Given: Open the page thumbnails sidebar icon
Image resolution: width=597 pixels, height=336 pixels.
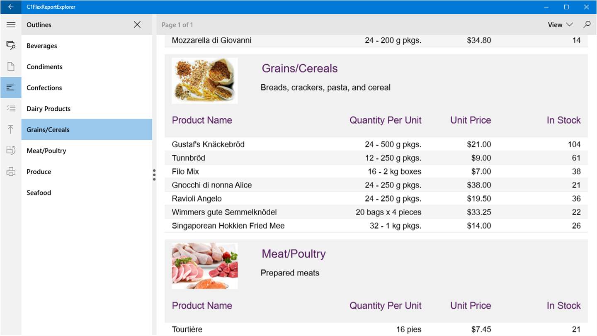Looking at the screenshot, I should 11,66.
